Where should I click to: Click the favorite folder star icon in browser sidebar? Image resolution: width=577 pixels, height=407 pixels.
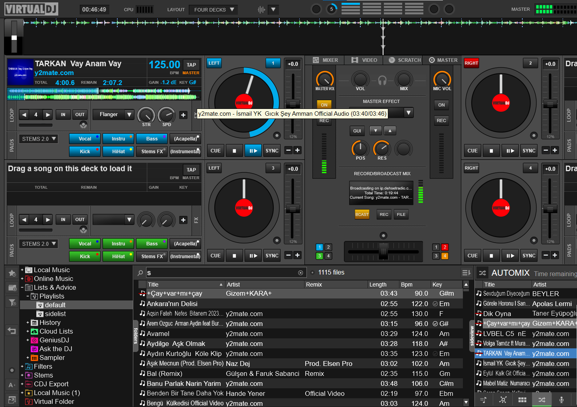(12, 273)
